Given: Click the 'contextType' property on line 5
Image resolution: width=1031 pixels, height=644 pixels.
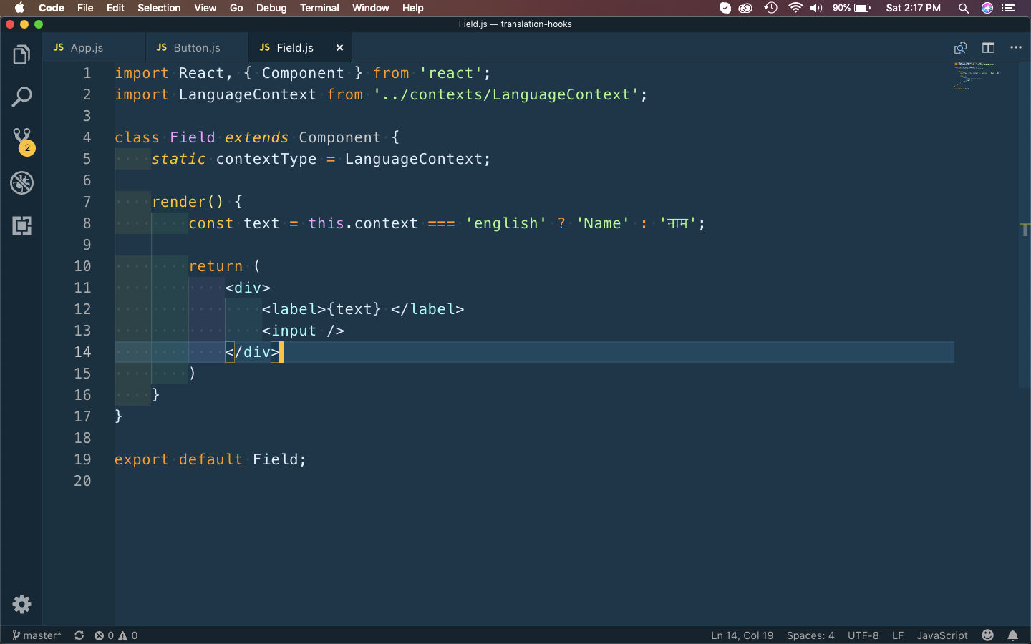Looking at the screenshot, I should click(x=266, y=159).
